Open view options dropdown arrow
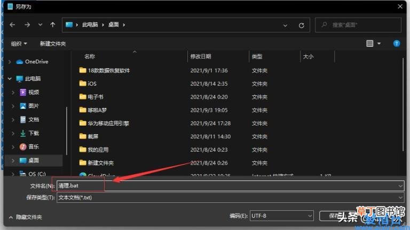Image resolution: width=410 pixels, height=230 pixels. (379, 44)
